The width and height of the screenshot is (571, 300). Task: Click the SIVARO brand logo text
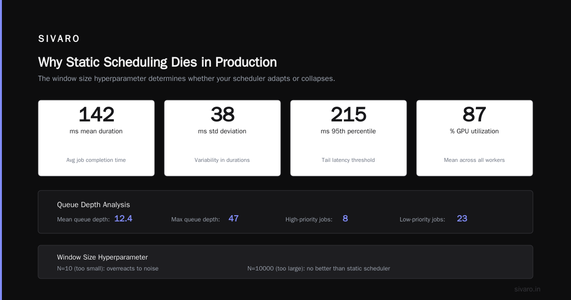tap(59, 39)
